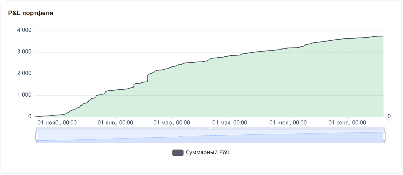Click the 01 сент., 00:00 axis label
Viewport: 403px width, 175px height.
(347, 123)
